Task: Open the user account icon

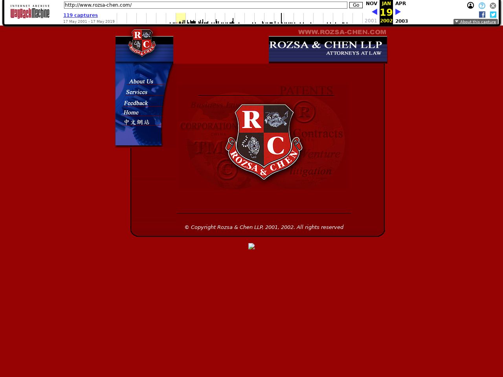Action: [x=470, y=5]
